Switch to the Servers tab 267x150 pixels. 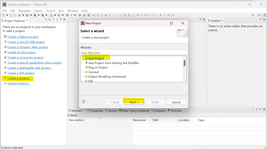(x=111, y=111)
